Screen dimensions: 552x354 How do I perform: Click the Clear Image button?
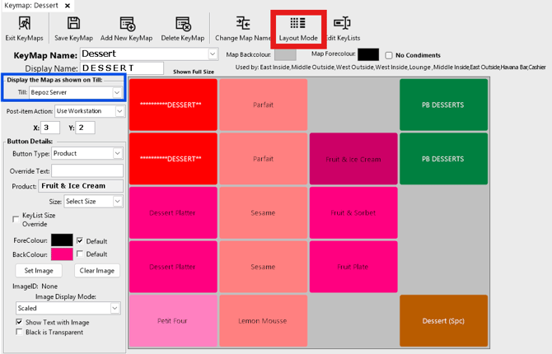[96, 271]
